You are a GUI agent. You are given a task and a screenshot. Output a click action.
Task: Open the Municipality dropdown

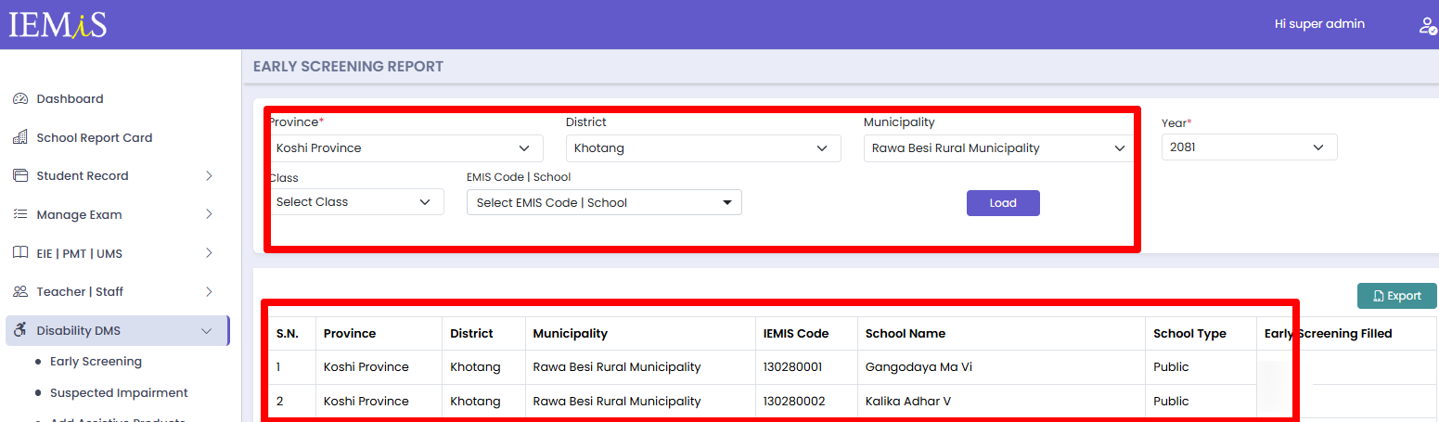click(998, 148)
